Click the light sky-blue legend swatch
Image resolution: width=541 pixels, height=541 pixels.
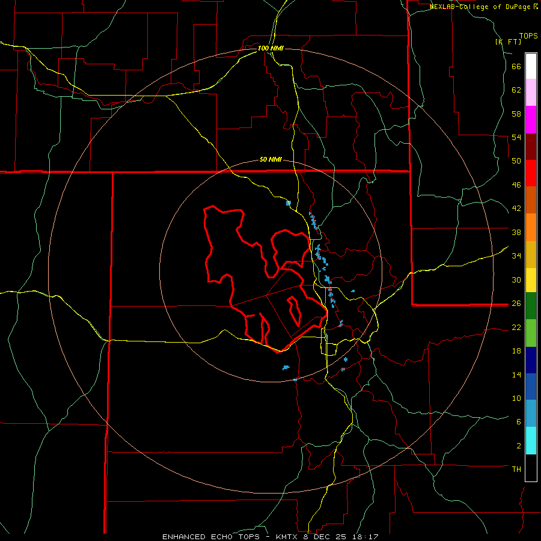point(531,413)
